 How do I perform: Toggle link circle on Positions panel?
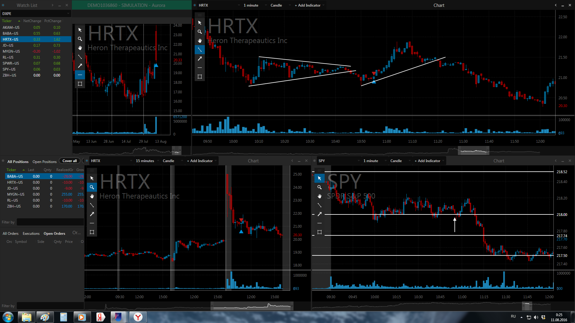(3, 161)
